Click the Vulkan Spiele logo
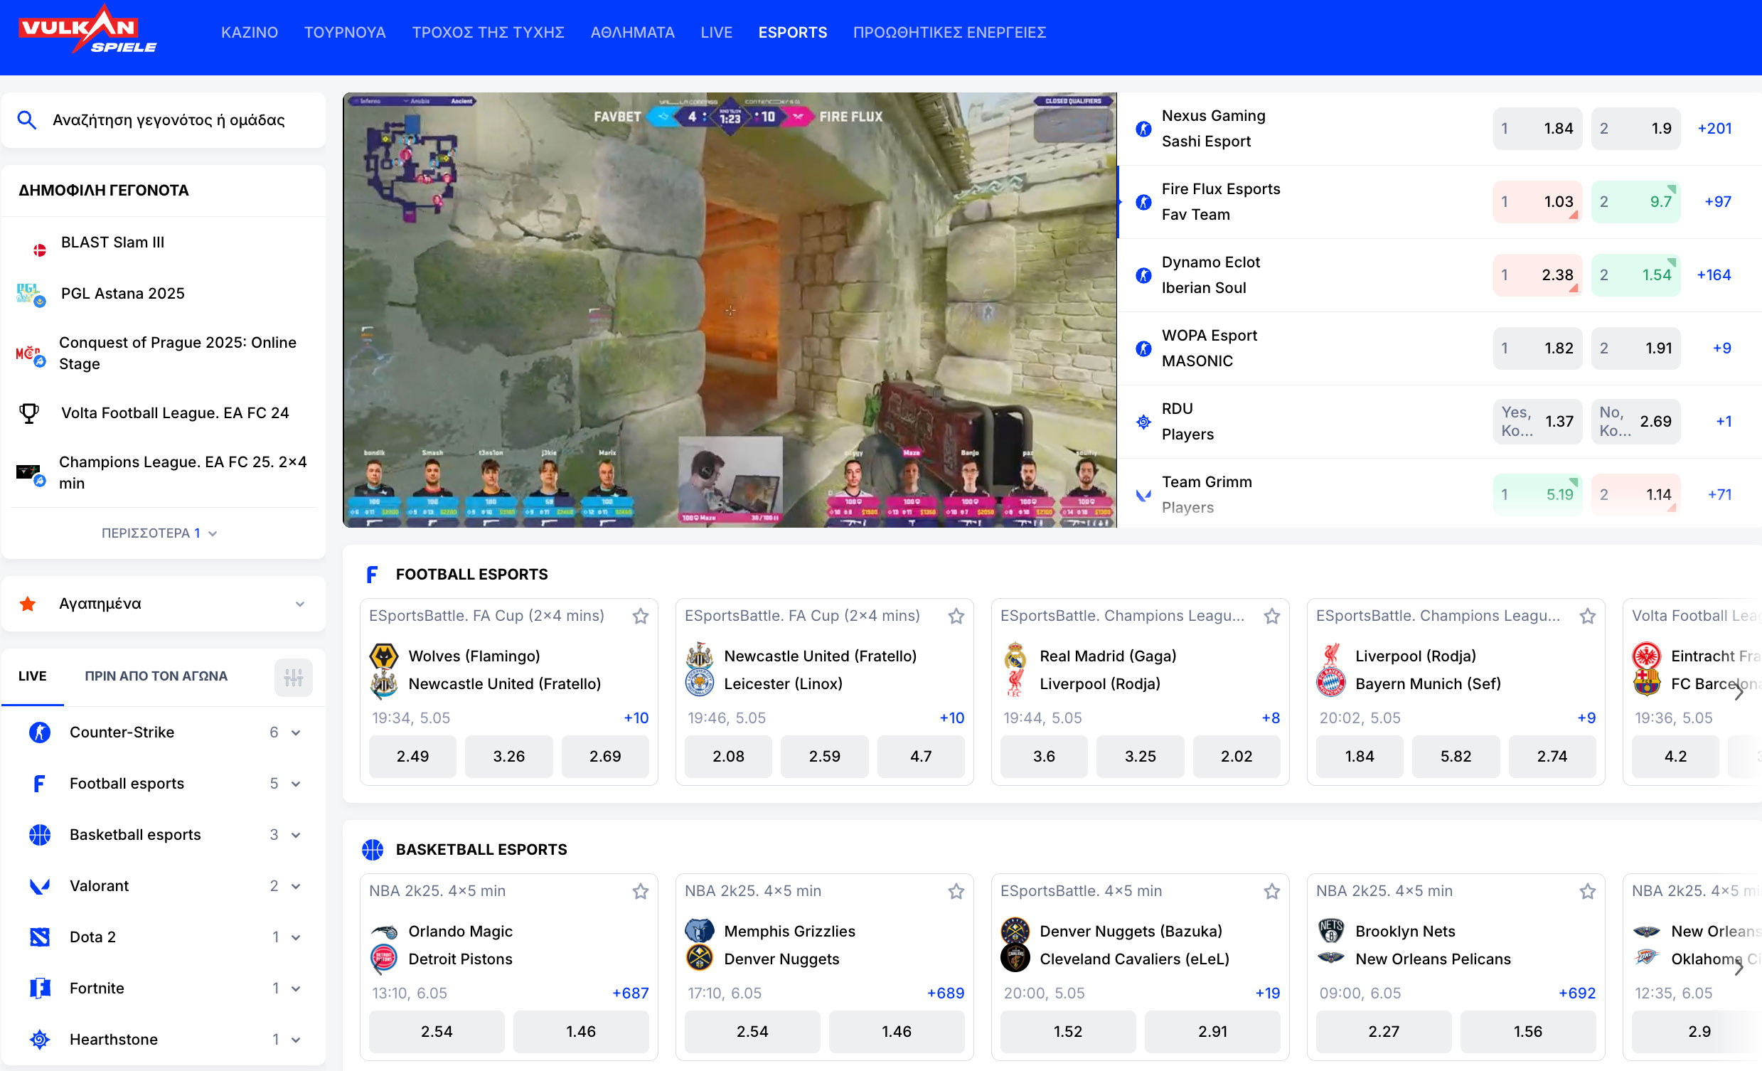The width and height of the screenshot is (1762, 1071). 87,31
